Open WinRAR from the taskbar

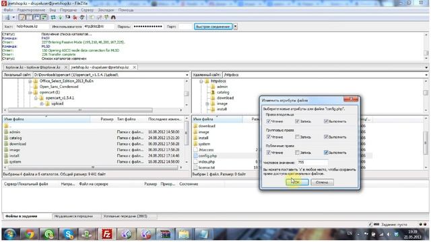pyautogui.click(x=165, y=234)
